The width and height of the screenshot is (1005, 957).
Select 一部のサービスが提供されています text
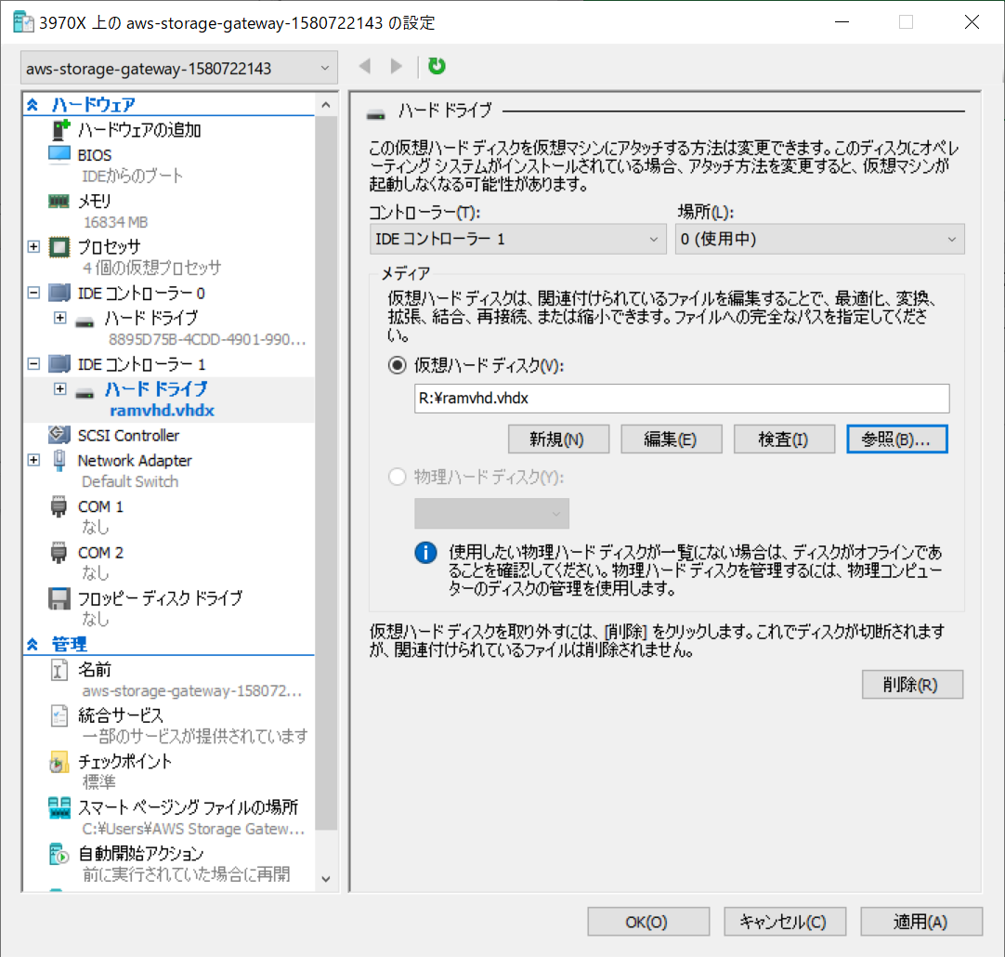[x=195, y=737]
